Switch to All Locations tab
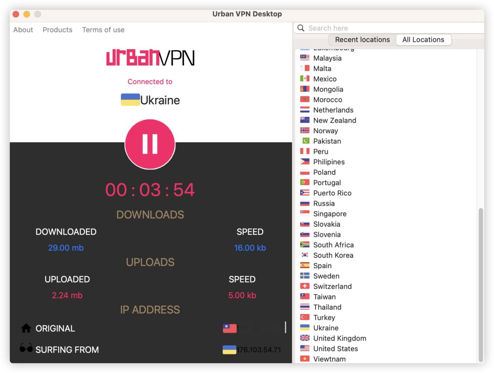Image resolution: width=494 pixels, height=373 pixels. (x=423, y=40)
